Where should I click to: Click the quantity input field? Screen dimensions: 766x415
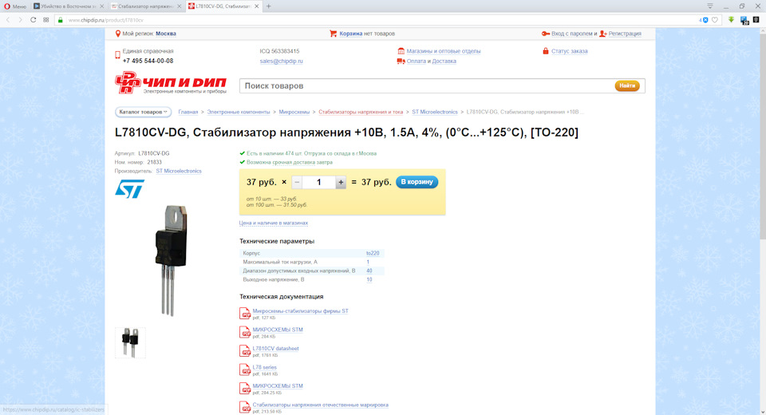[318, 182]
